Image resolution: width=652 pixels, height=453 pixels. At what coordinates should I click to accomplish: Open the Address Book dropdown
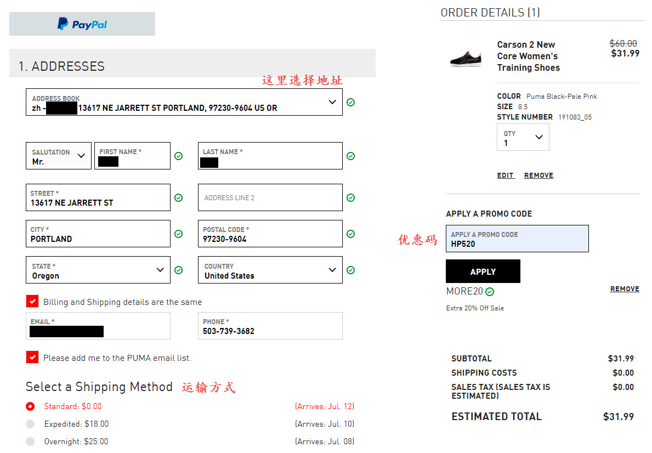tap(184, 102)
